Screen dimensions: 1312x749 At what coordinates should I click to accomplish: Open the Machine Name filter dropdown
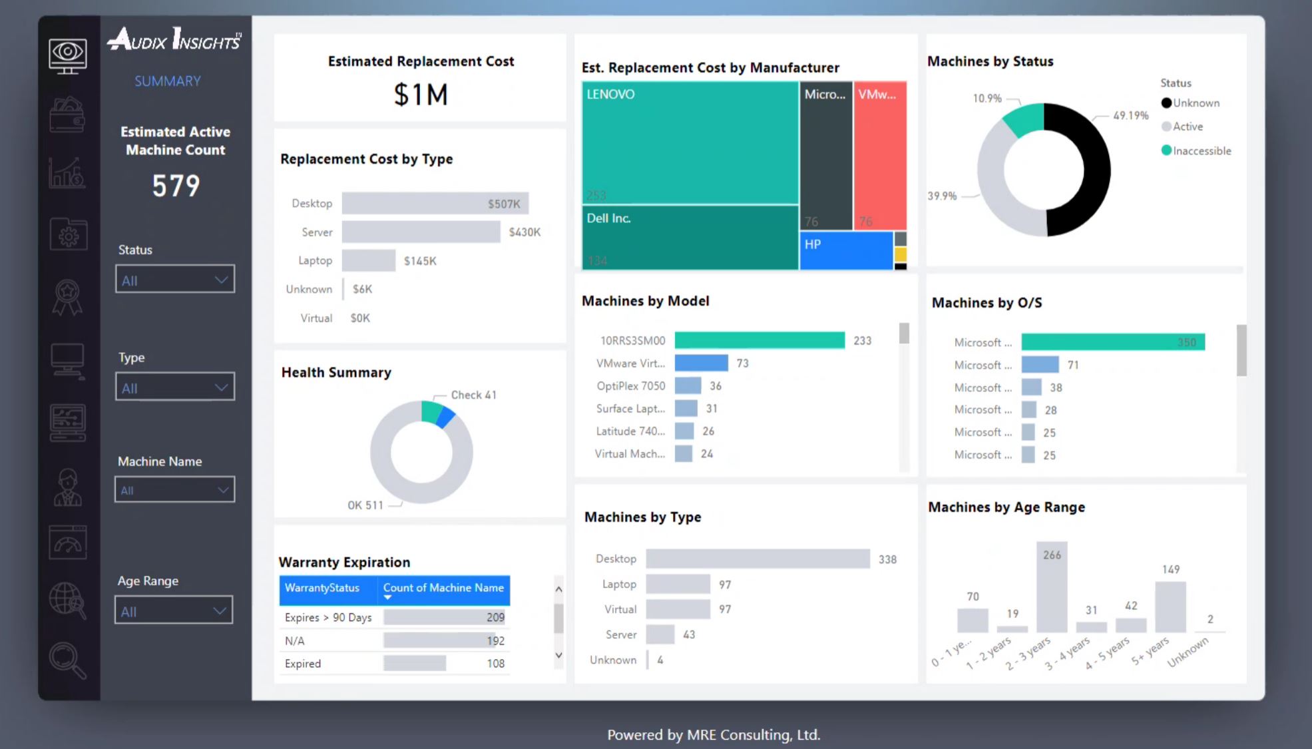tap(174, 489)
